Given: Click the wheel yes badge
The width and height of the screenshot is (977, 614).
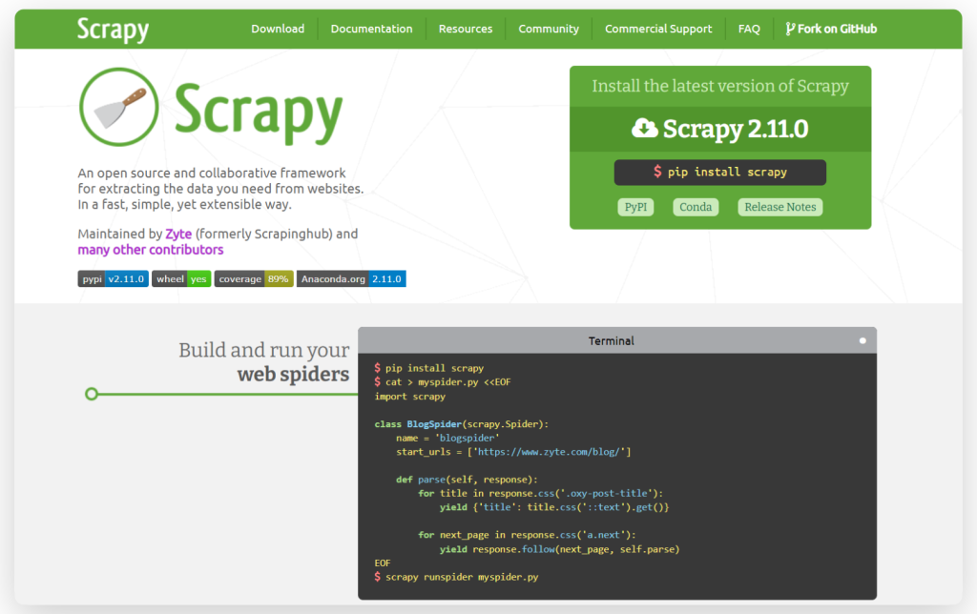Looking at the screenshot, I should (181, 279).
